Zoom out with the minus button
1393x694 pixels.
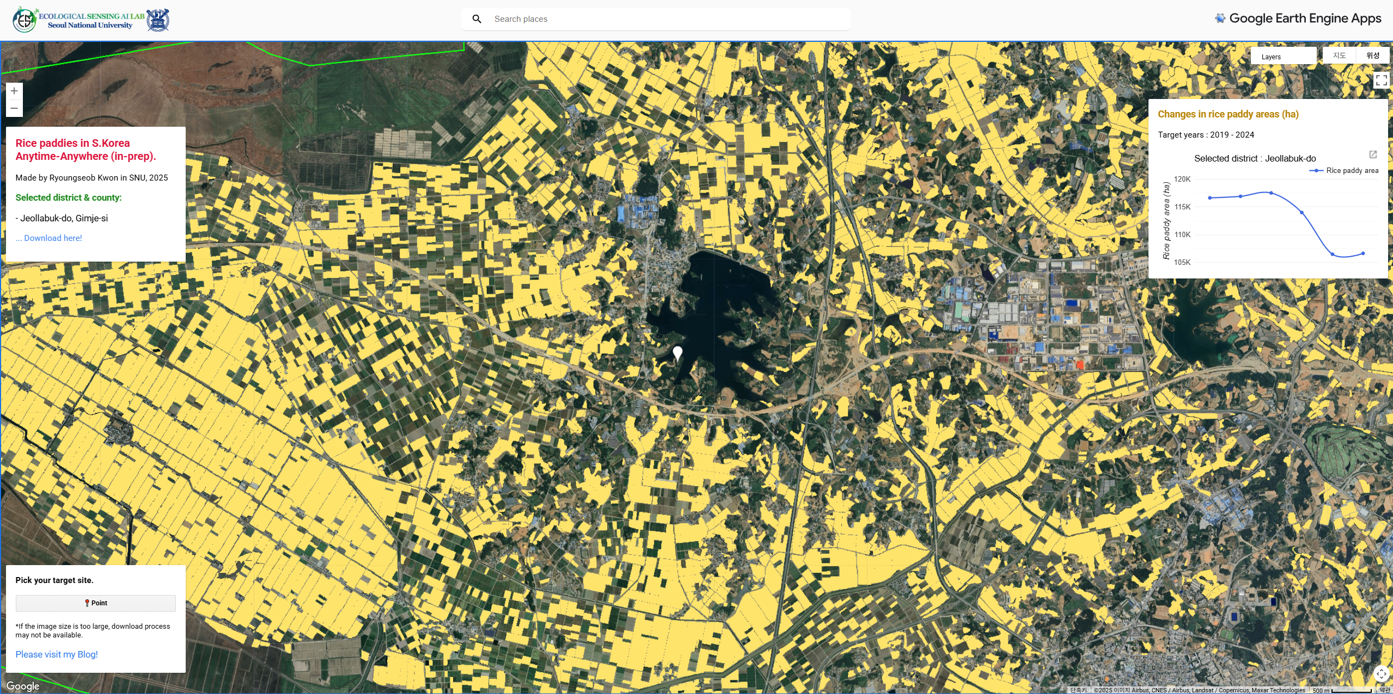click(14, 108)
